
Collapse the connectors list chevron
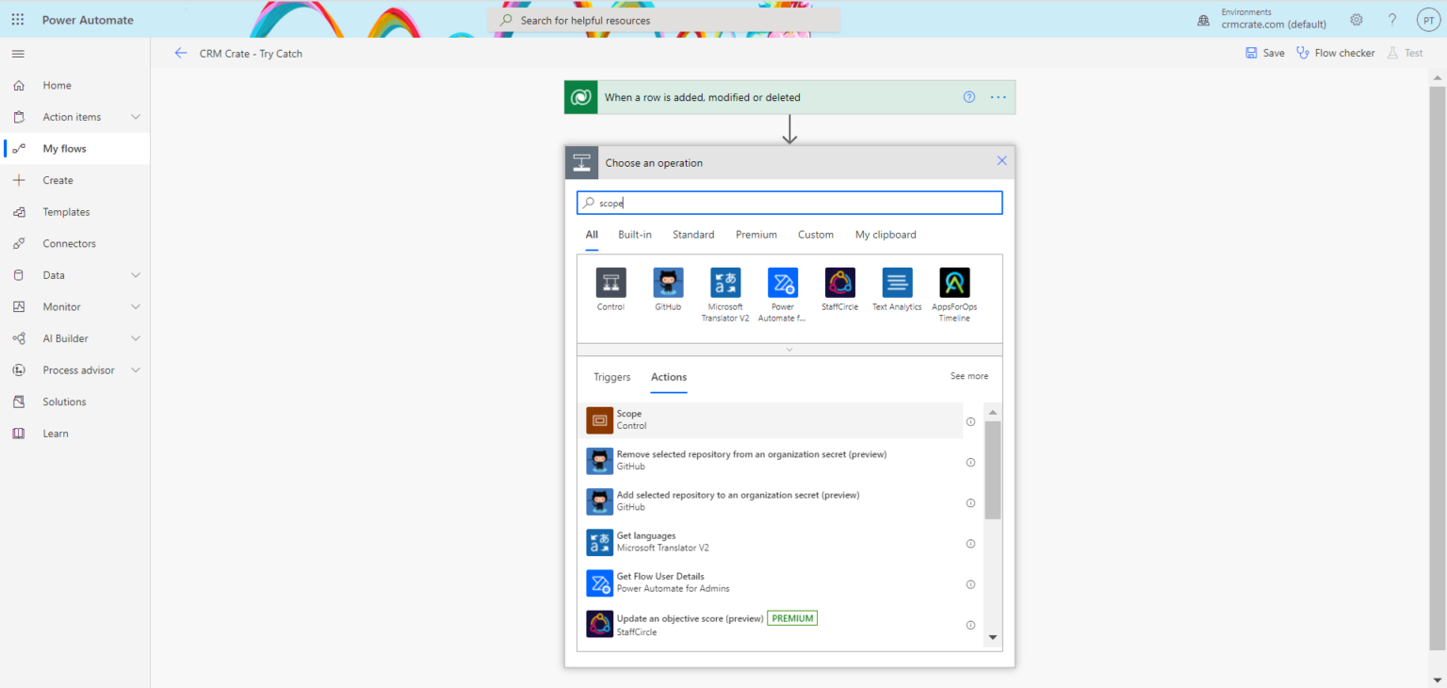click(x=789, y=350)
